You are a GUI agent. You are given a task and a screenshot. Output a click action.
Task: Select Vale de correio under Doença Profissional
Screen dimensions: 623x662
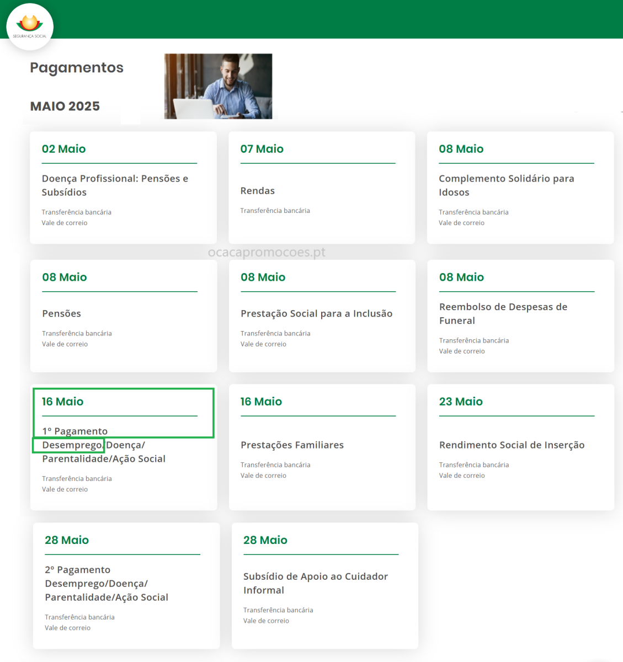tap(65, 223)
